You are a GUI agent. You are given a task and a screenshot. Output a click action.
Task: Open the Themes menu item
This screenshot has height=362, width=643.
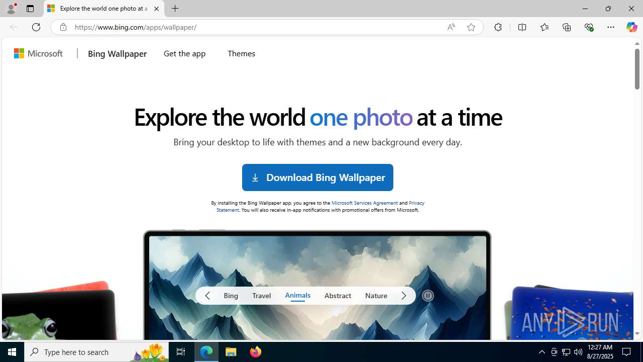241,53
